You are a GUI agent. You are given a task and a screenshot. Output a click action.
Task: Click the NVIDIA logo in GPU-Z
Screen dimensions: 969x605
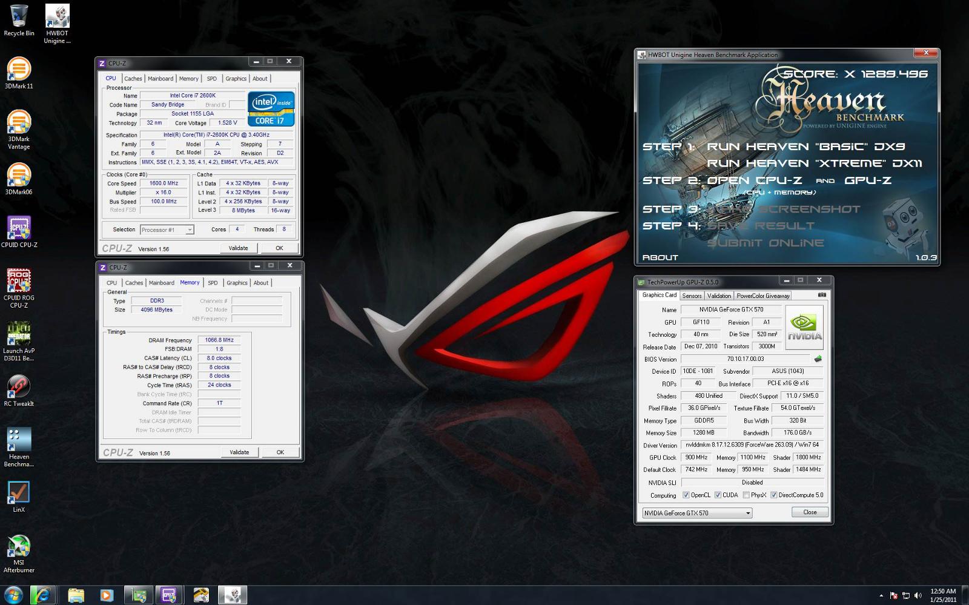pyautogui.click(x=804, y=327)
